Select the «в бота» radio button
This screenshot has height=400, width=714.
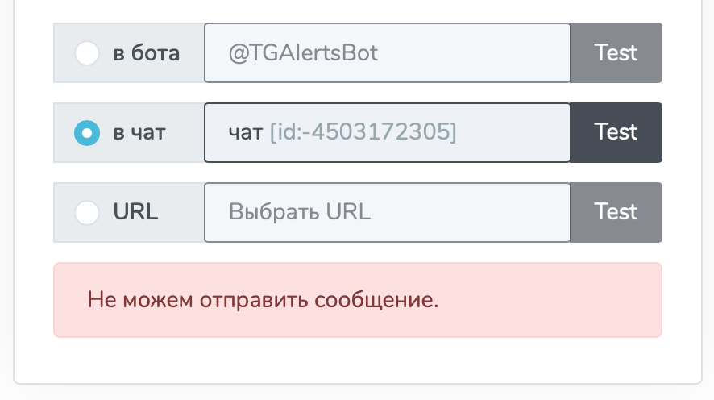(87, 53)
